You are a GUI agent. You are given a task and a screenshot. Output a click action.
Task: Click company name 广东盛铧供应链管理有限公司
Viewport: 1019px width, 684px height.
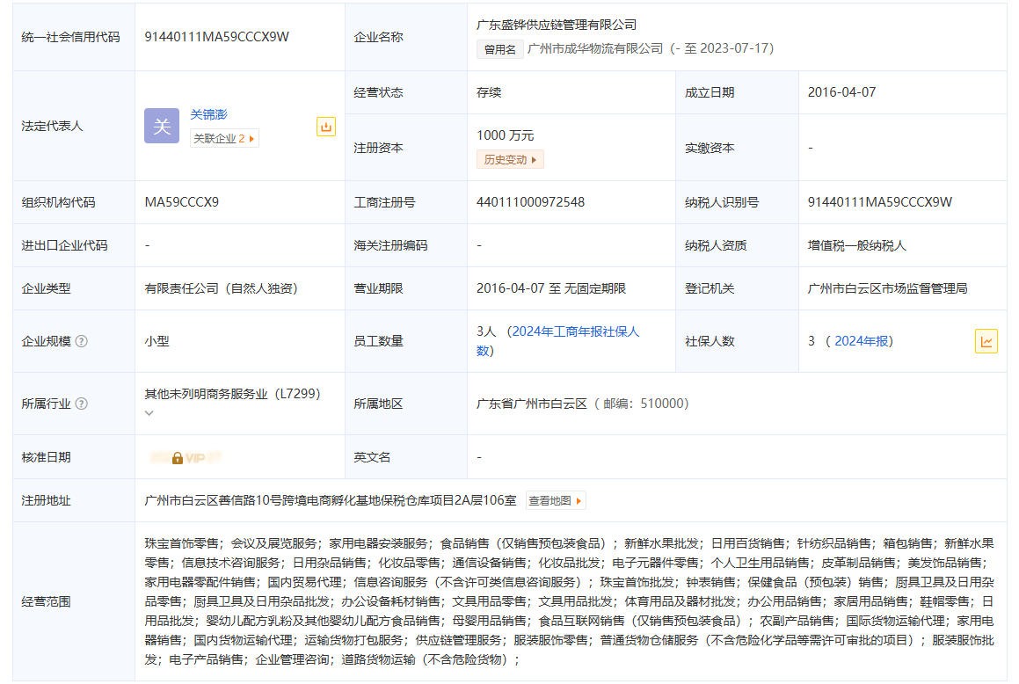click(x=556, y=25)
